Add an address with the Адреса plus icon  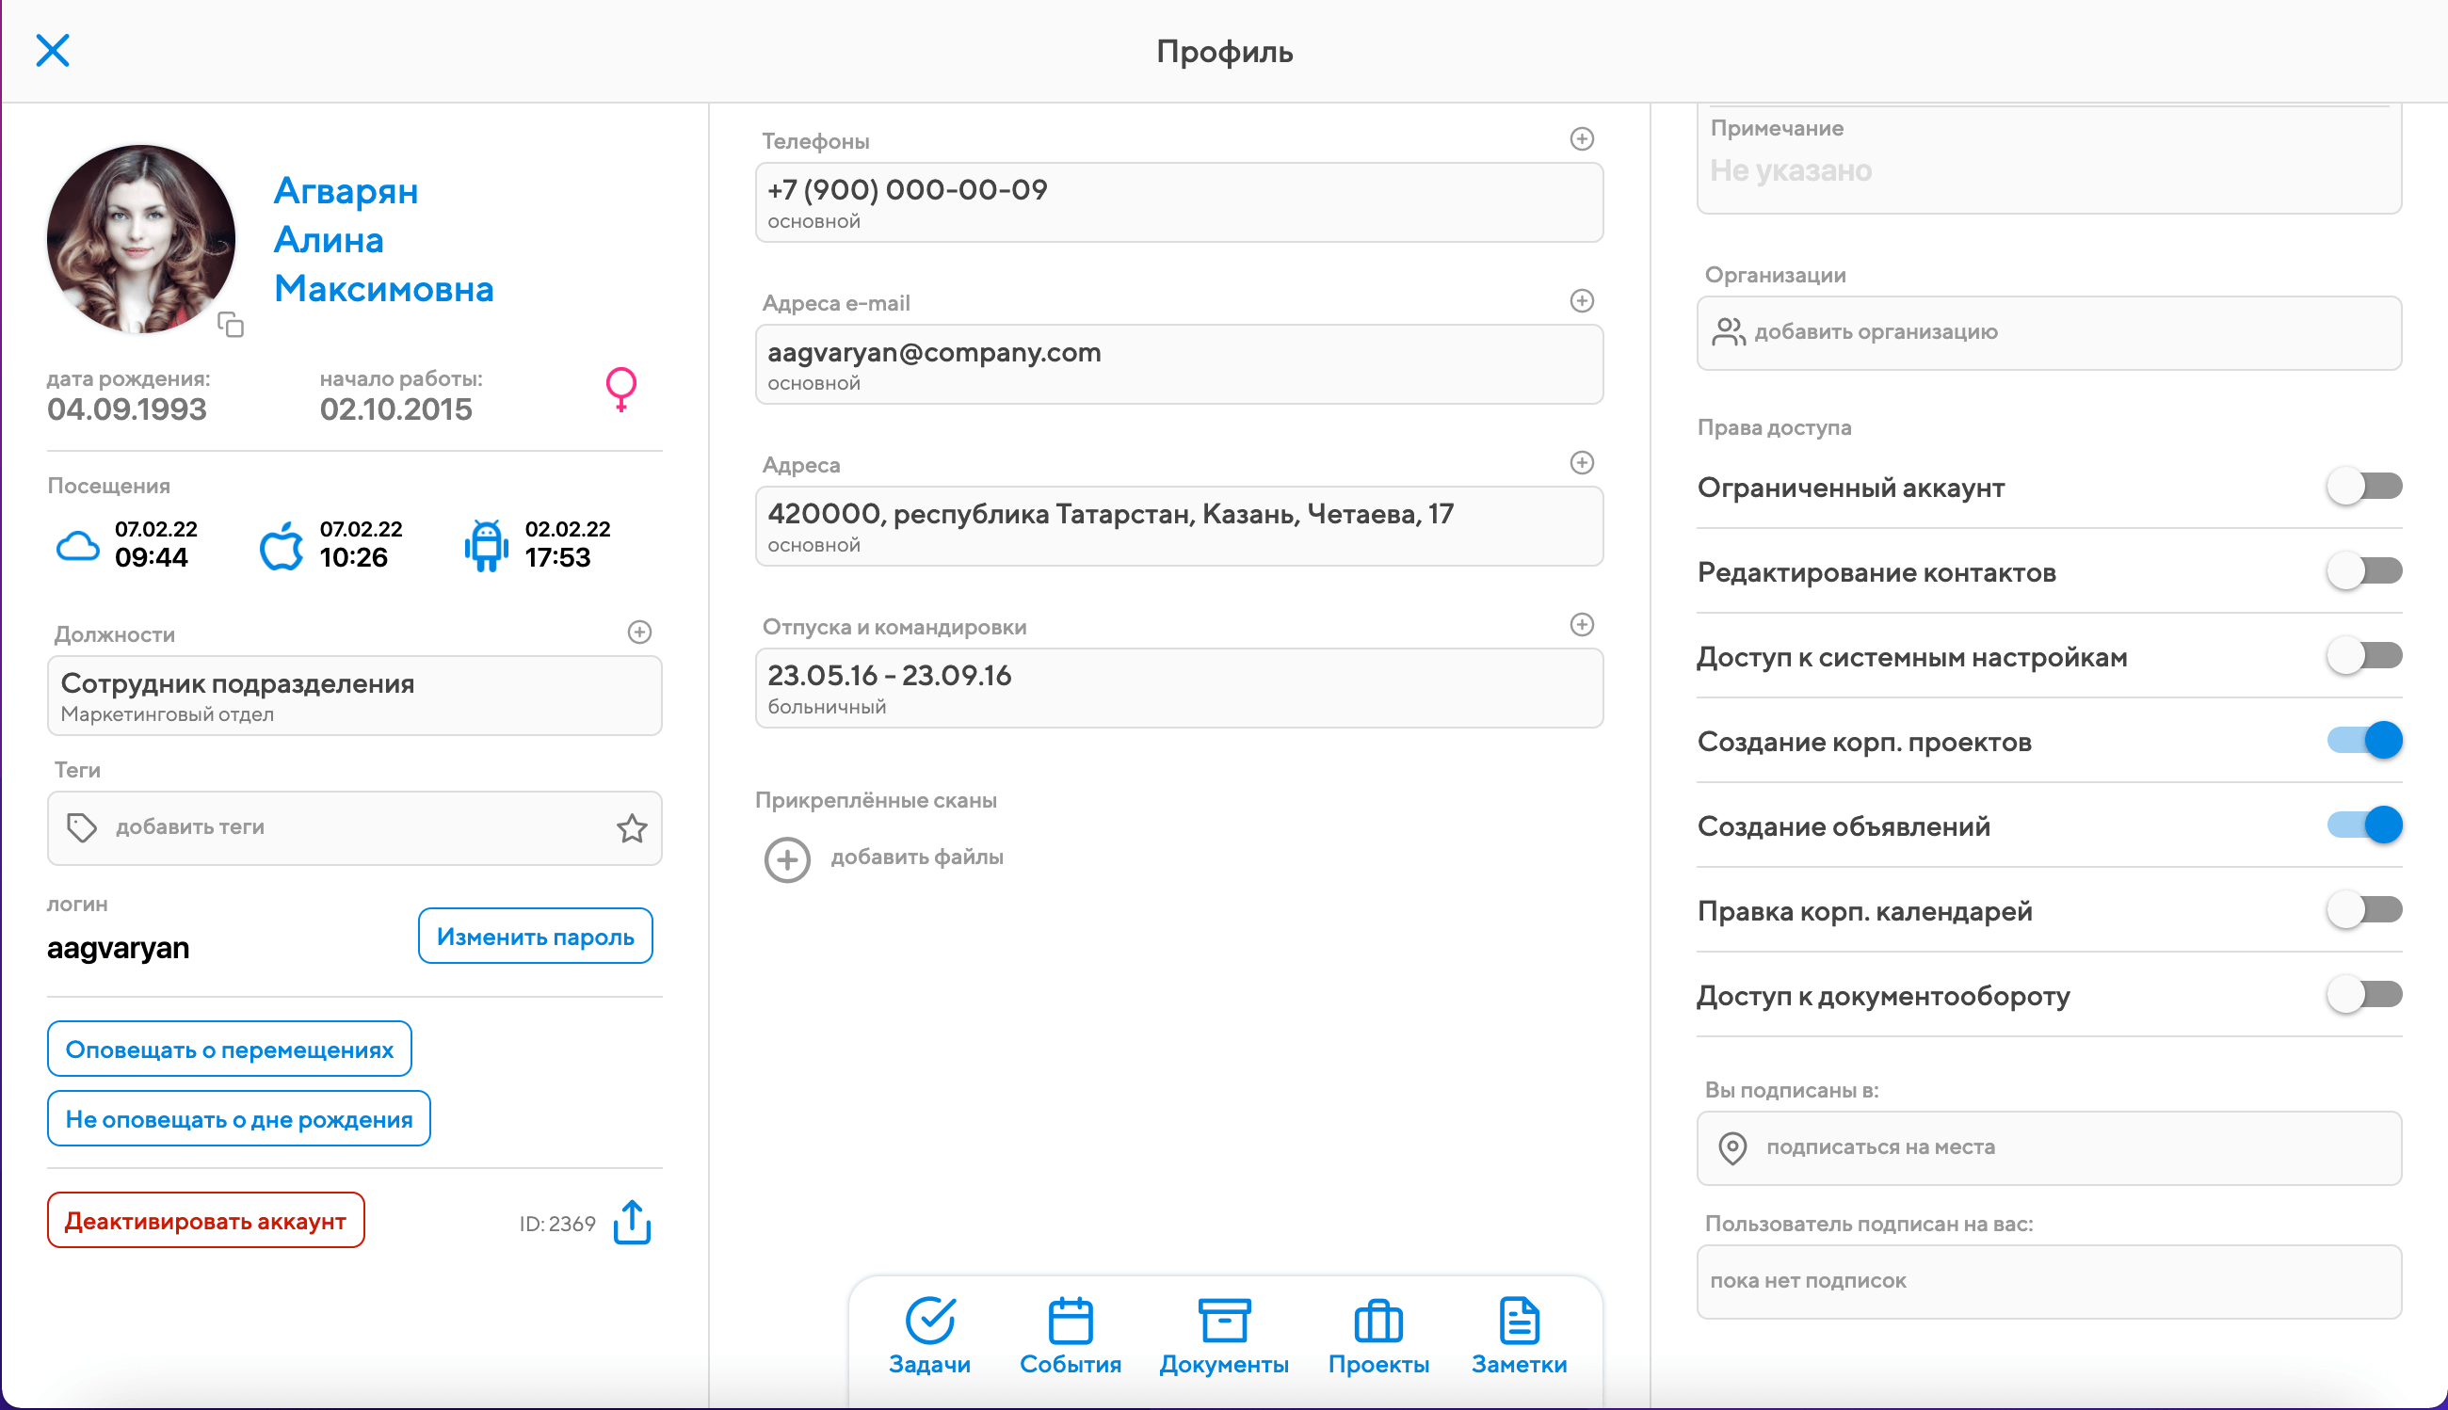click(x=1581, y=463)
